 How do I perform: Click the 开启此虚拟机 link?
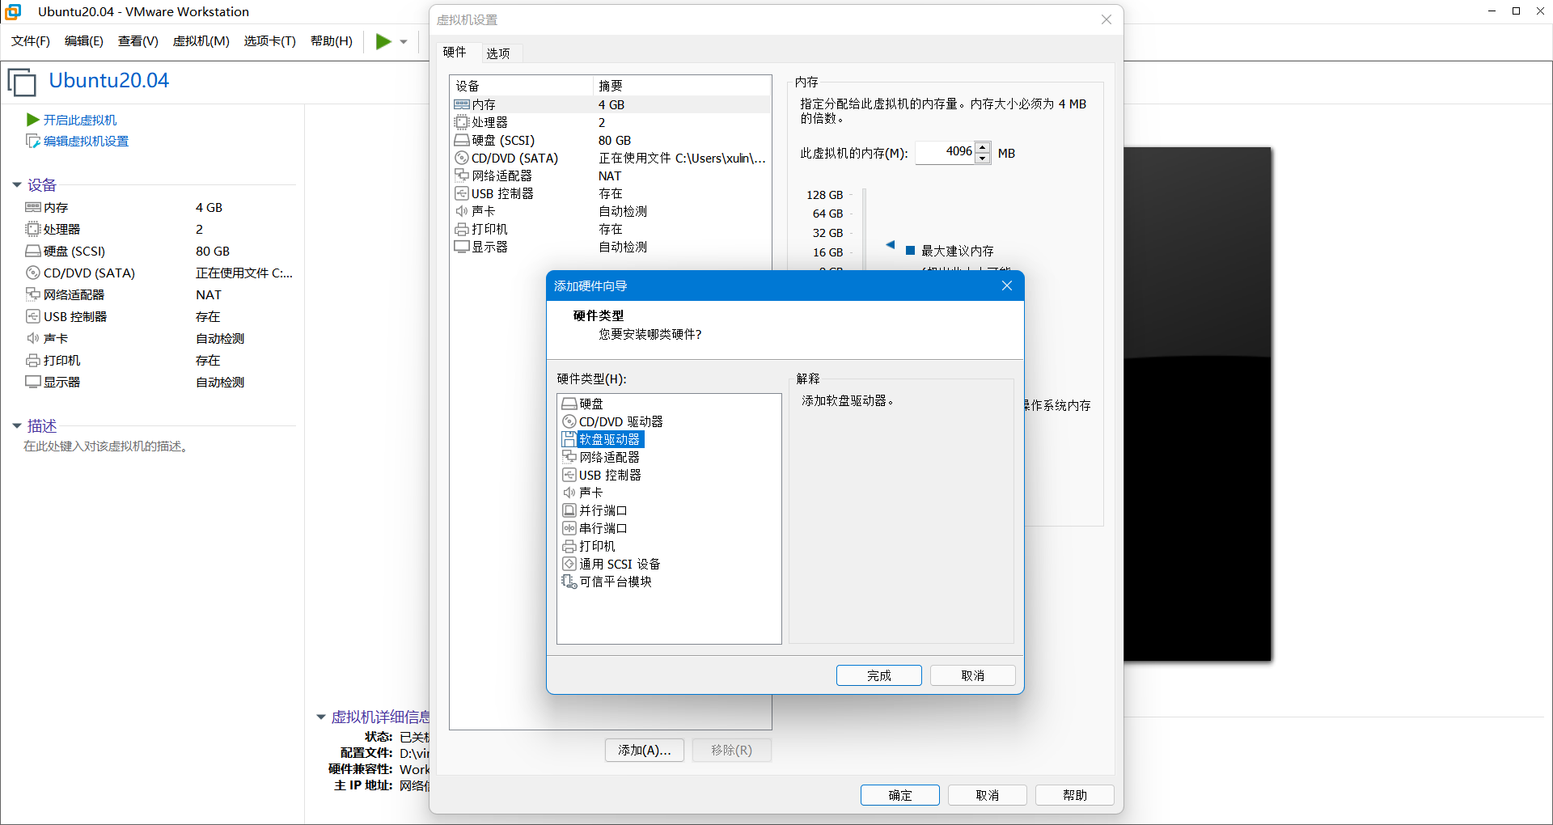coord(80,120)
